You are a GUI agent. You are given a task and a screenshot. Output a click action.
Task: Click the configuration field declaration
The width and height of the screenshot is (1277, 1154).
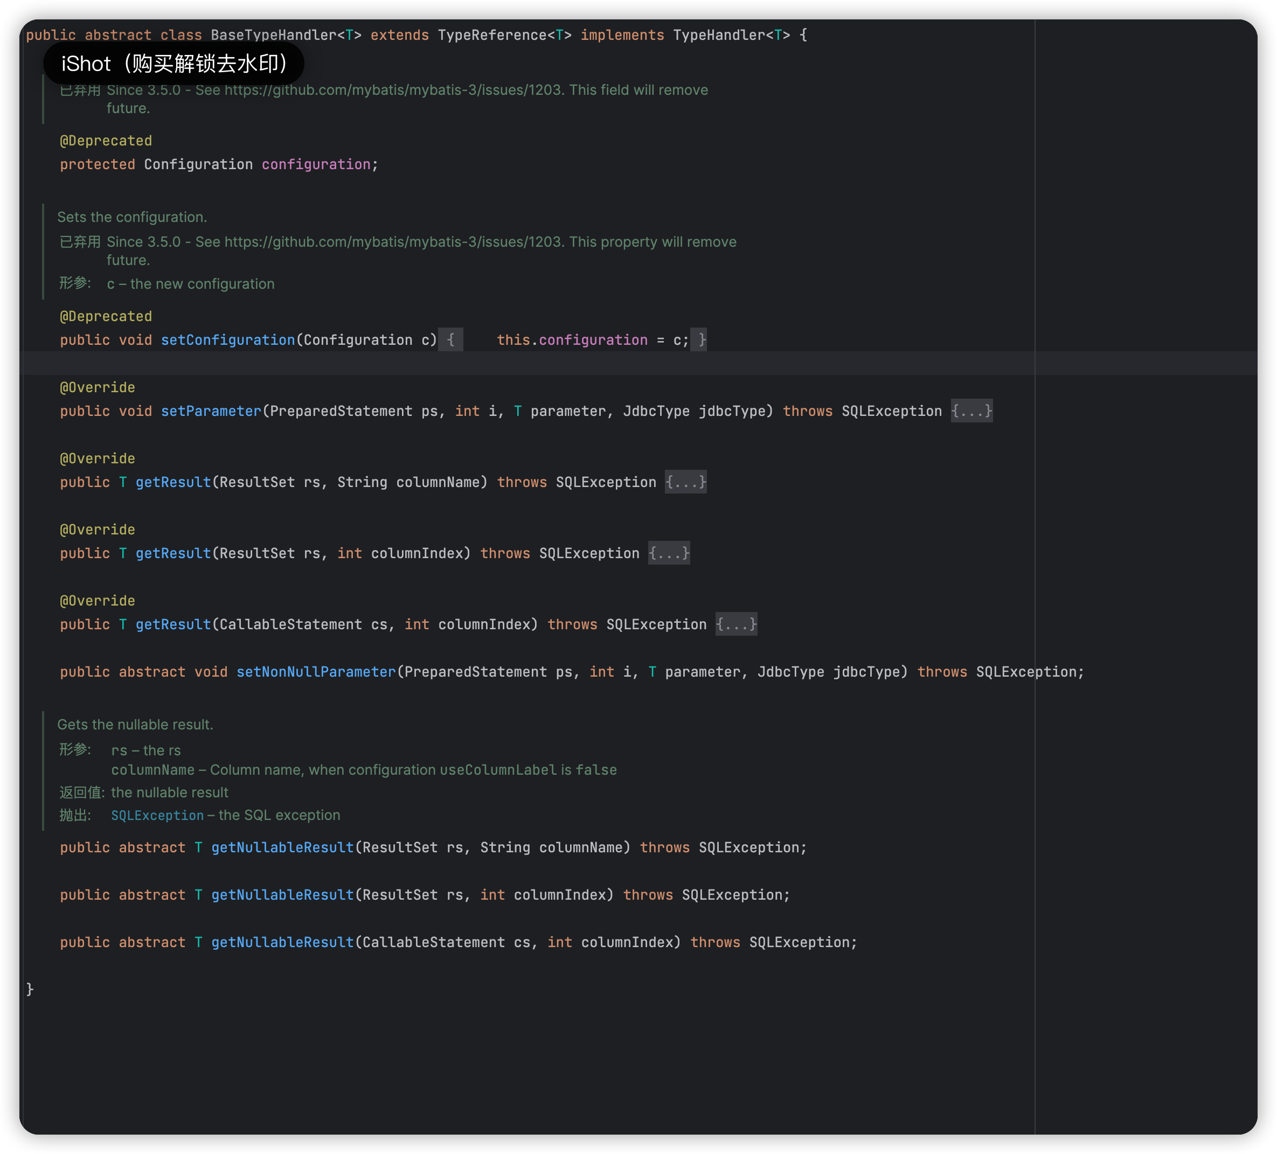click(x=316, y=164)
